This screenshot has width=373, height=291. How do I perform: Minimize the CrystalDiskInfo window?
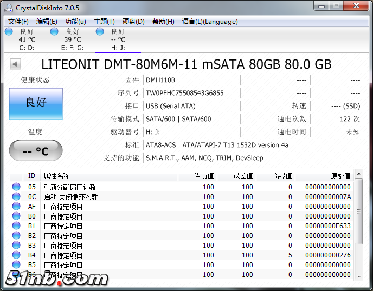321,6
